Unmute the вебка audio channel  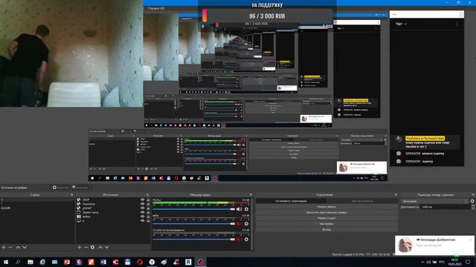[239, 224]
